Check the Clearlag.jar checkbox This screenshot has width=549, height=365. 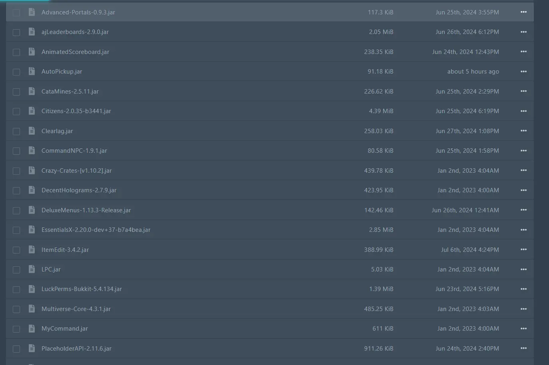coord(16,132)
